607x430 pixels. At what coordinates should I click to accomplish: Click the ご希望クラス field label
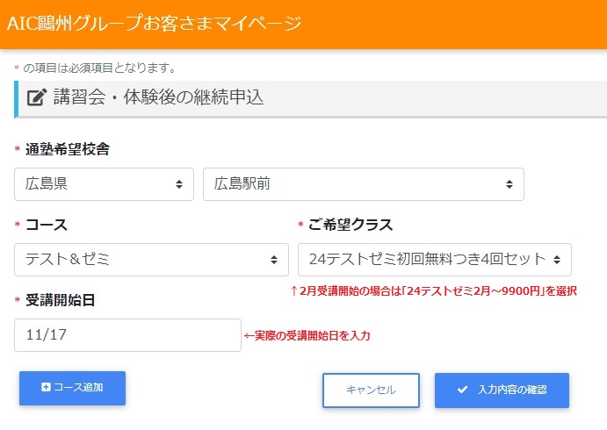click(350, 225)
